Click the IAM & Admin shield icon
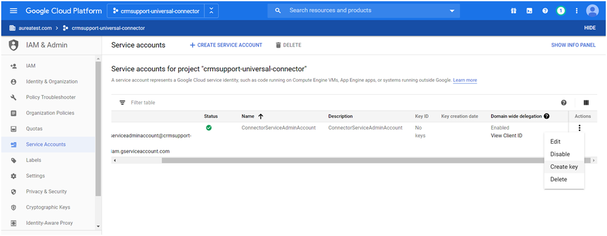 14,45
